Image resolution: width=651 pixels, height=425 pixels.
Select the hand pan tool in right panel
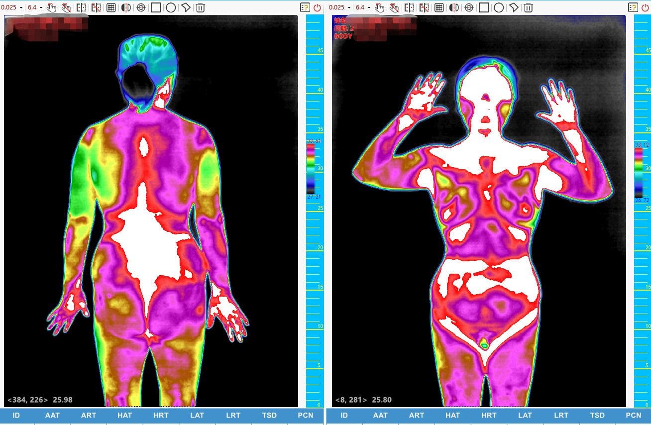pos(380,7)
